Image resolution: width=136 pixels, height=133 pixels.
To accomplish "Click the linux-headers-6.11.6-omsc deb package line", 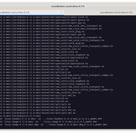I will pos(52,119).
